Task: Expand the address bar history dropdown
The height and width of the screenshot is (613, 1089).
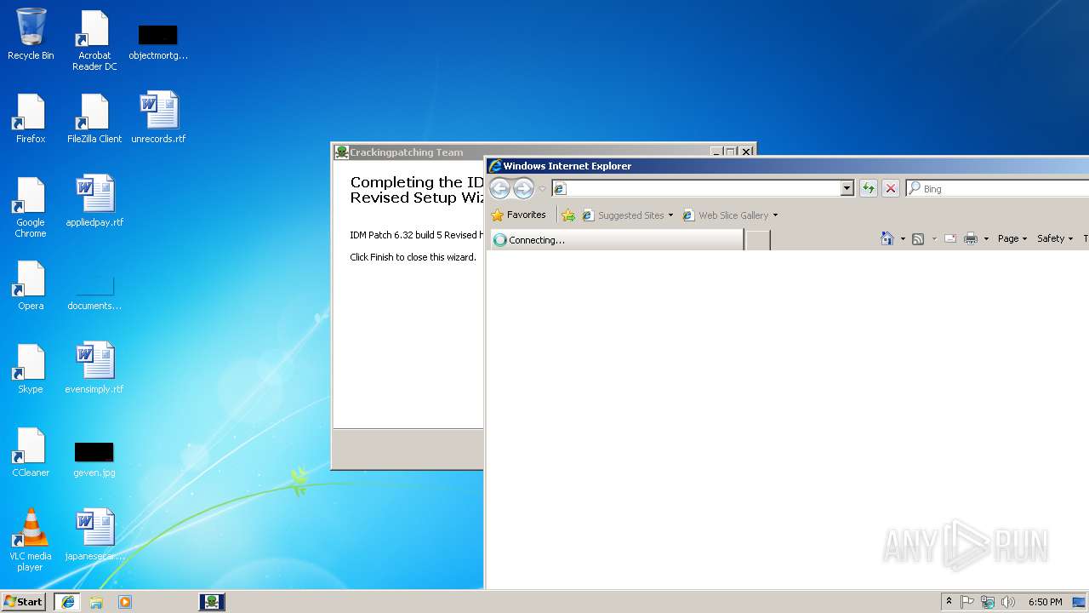Action: click(x=847, y=188)
